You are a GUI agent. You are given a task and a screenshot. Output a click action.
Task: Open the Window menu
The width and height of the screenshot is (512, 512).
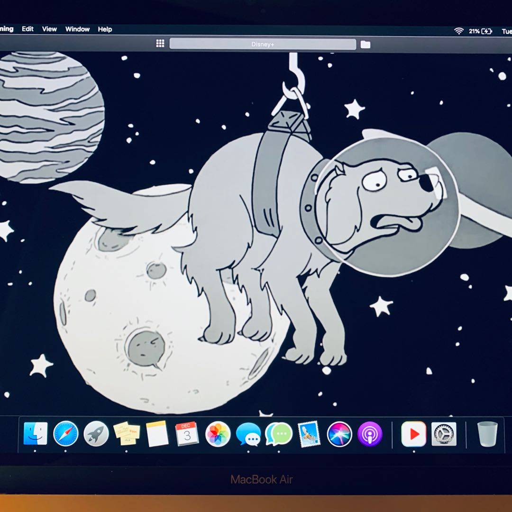pyautogui.click(x=77, y=29)
